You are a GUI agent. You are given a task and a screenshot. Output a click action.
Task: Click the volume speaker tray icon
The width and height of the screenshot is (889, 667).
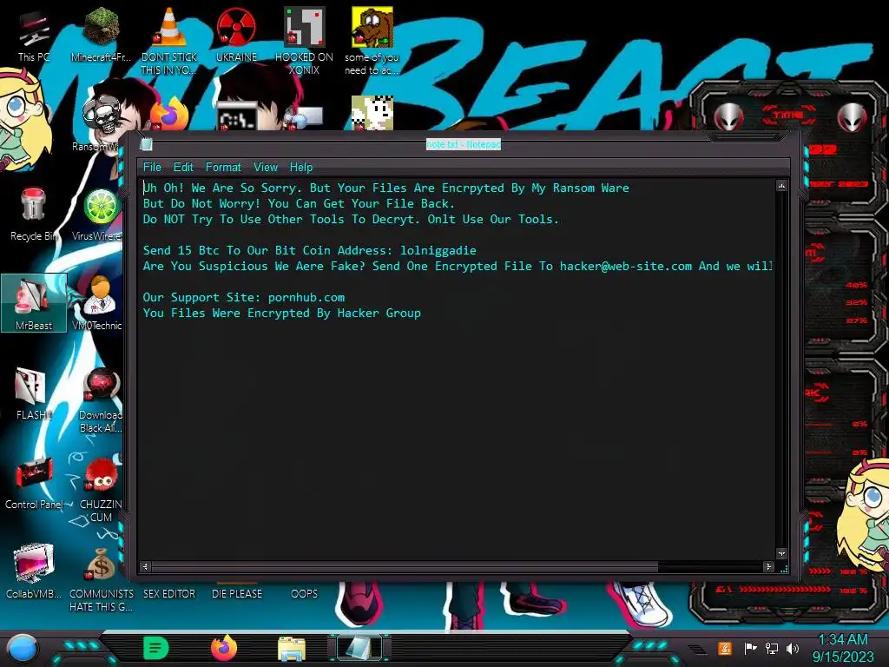pyautogui.click(x=794, y=648)
